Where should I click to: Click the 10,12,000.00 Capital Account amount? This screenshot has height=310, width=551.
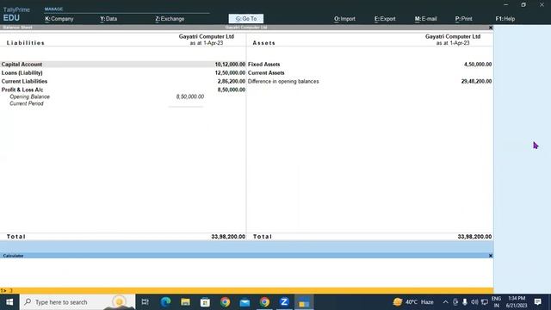point(230,65)
